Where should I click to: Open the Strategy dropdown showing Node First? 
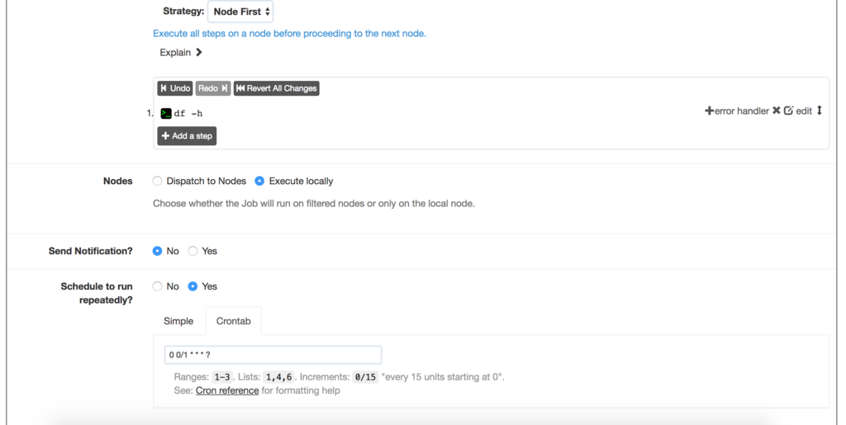click(x=240, y=12)
